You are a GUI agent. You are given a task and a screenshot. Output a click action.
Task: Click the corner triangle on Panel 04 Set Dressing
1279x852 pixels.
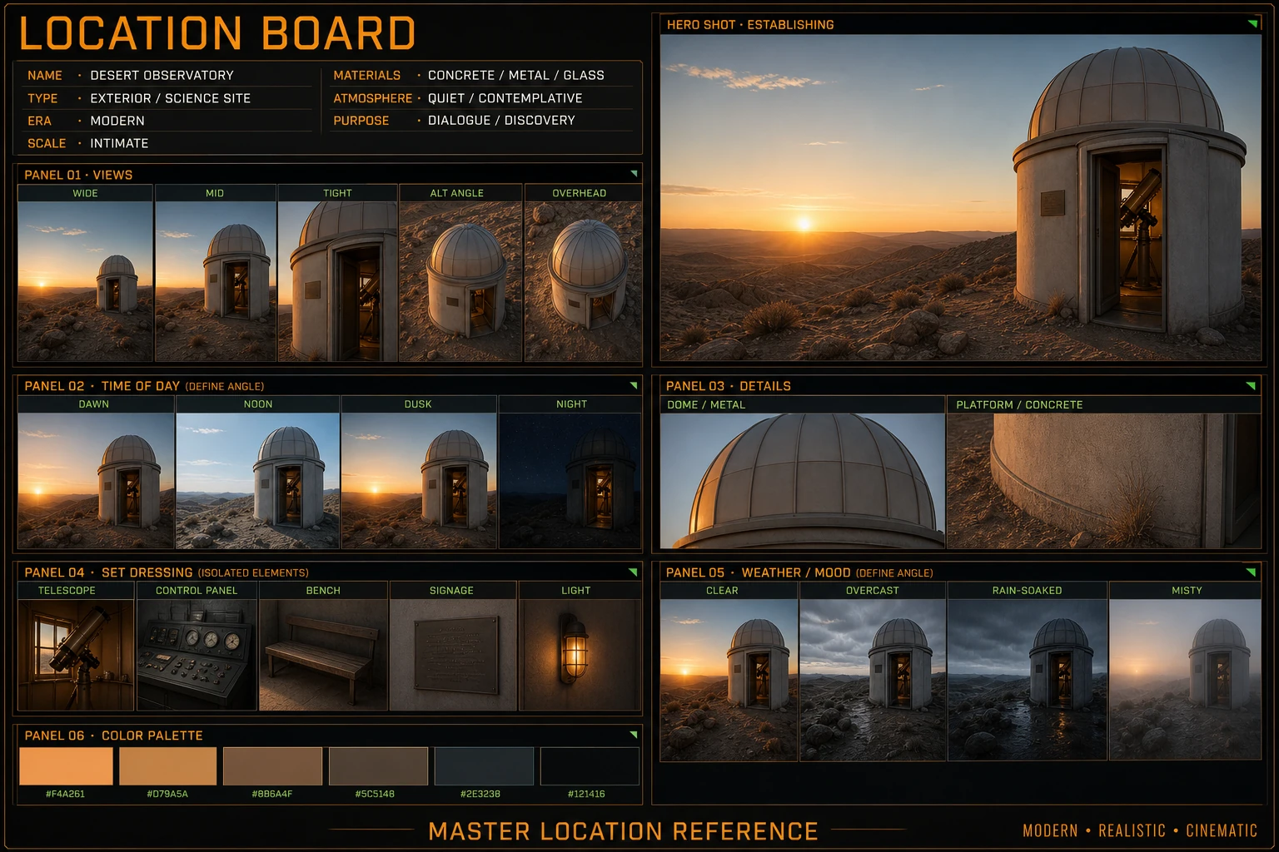(634, 572)
